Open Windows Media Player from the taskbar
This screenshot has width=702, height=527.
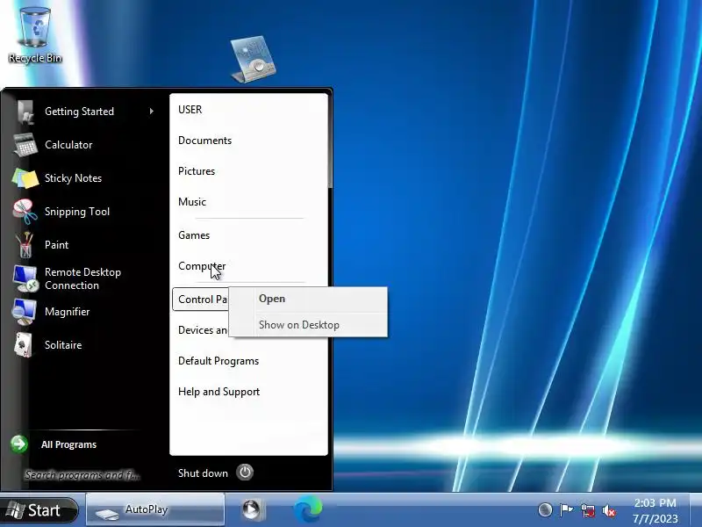pos(253,509)
